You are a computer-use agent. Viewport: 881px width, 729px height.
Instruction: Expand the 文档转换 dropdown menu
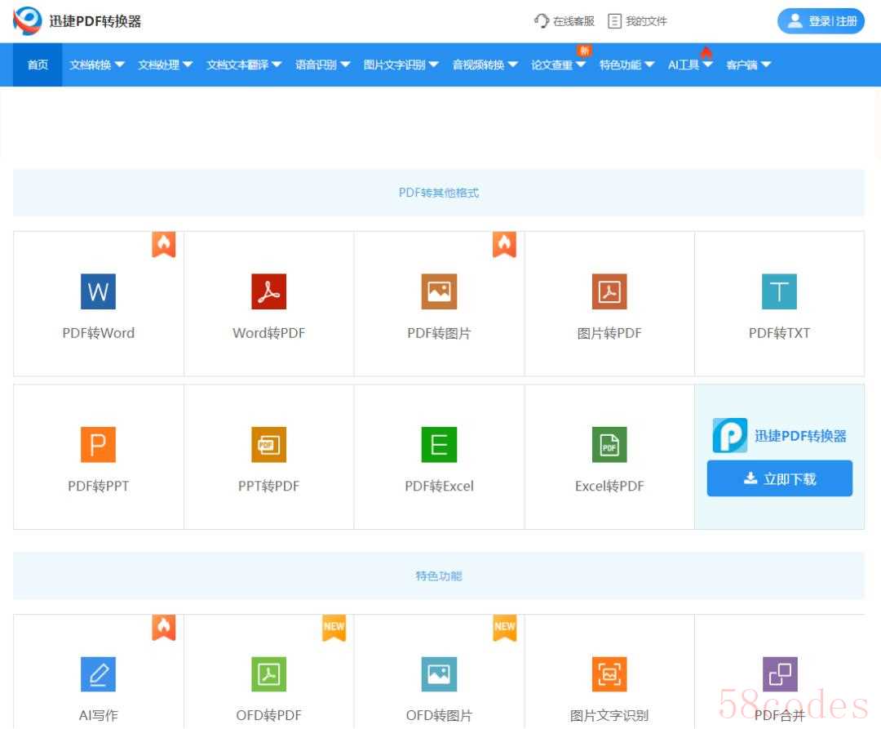(x=97, y=64)
